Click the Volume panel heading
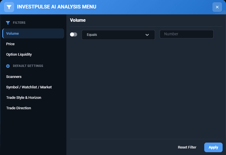This screenshot has width=226, height=155. (78, 20)
